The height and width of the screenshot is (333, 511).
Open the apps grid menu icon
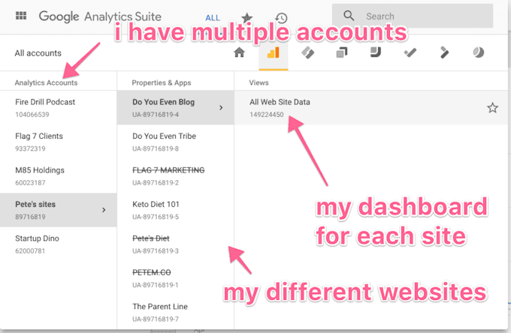coord(21,16)
